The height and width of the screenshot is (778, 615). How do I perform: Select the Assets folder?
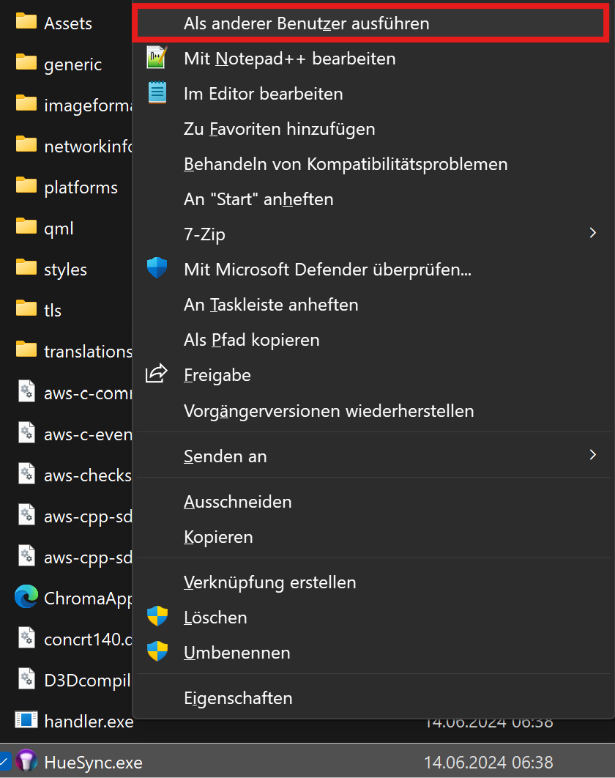point(67,23)
